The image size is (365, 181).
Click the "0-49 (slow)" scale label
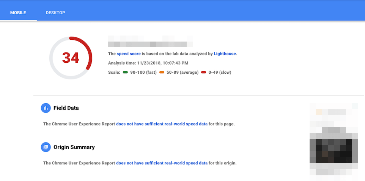click(x=220, y=72)
